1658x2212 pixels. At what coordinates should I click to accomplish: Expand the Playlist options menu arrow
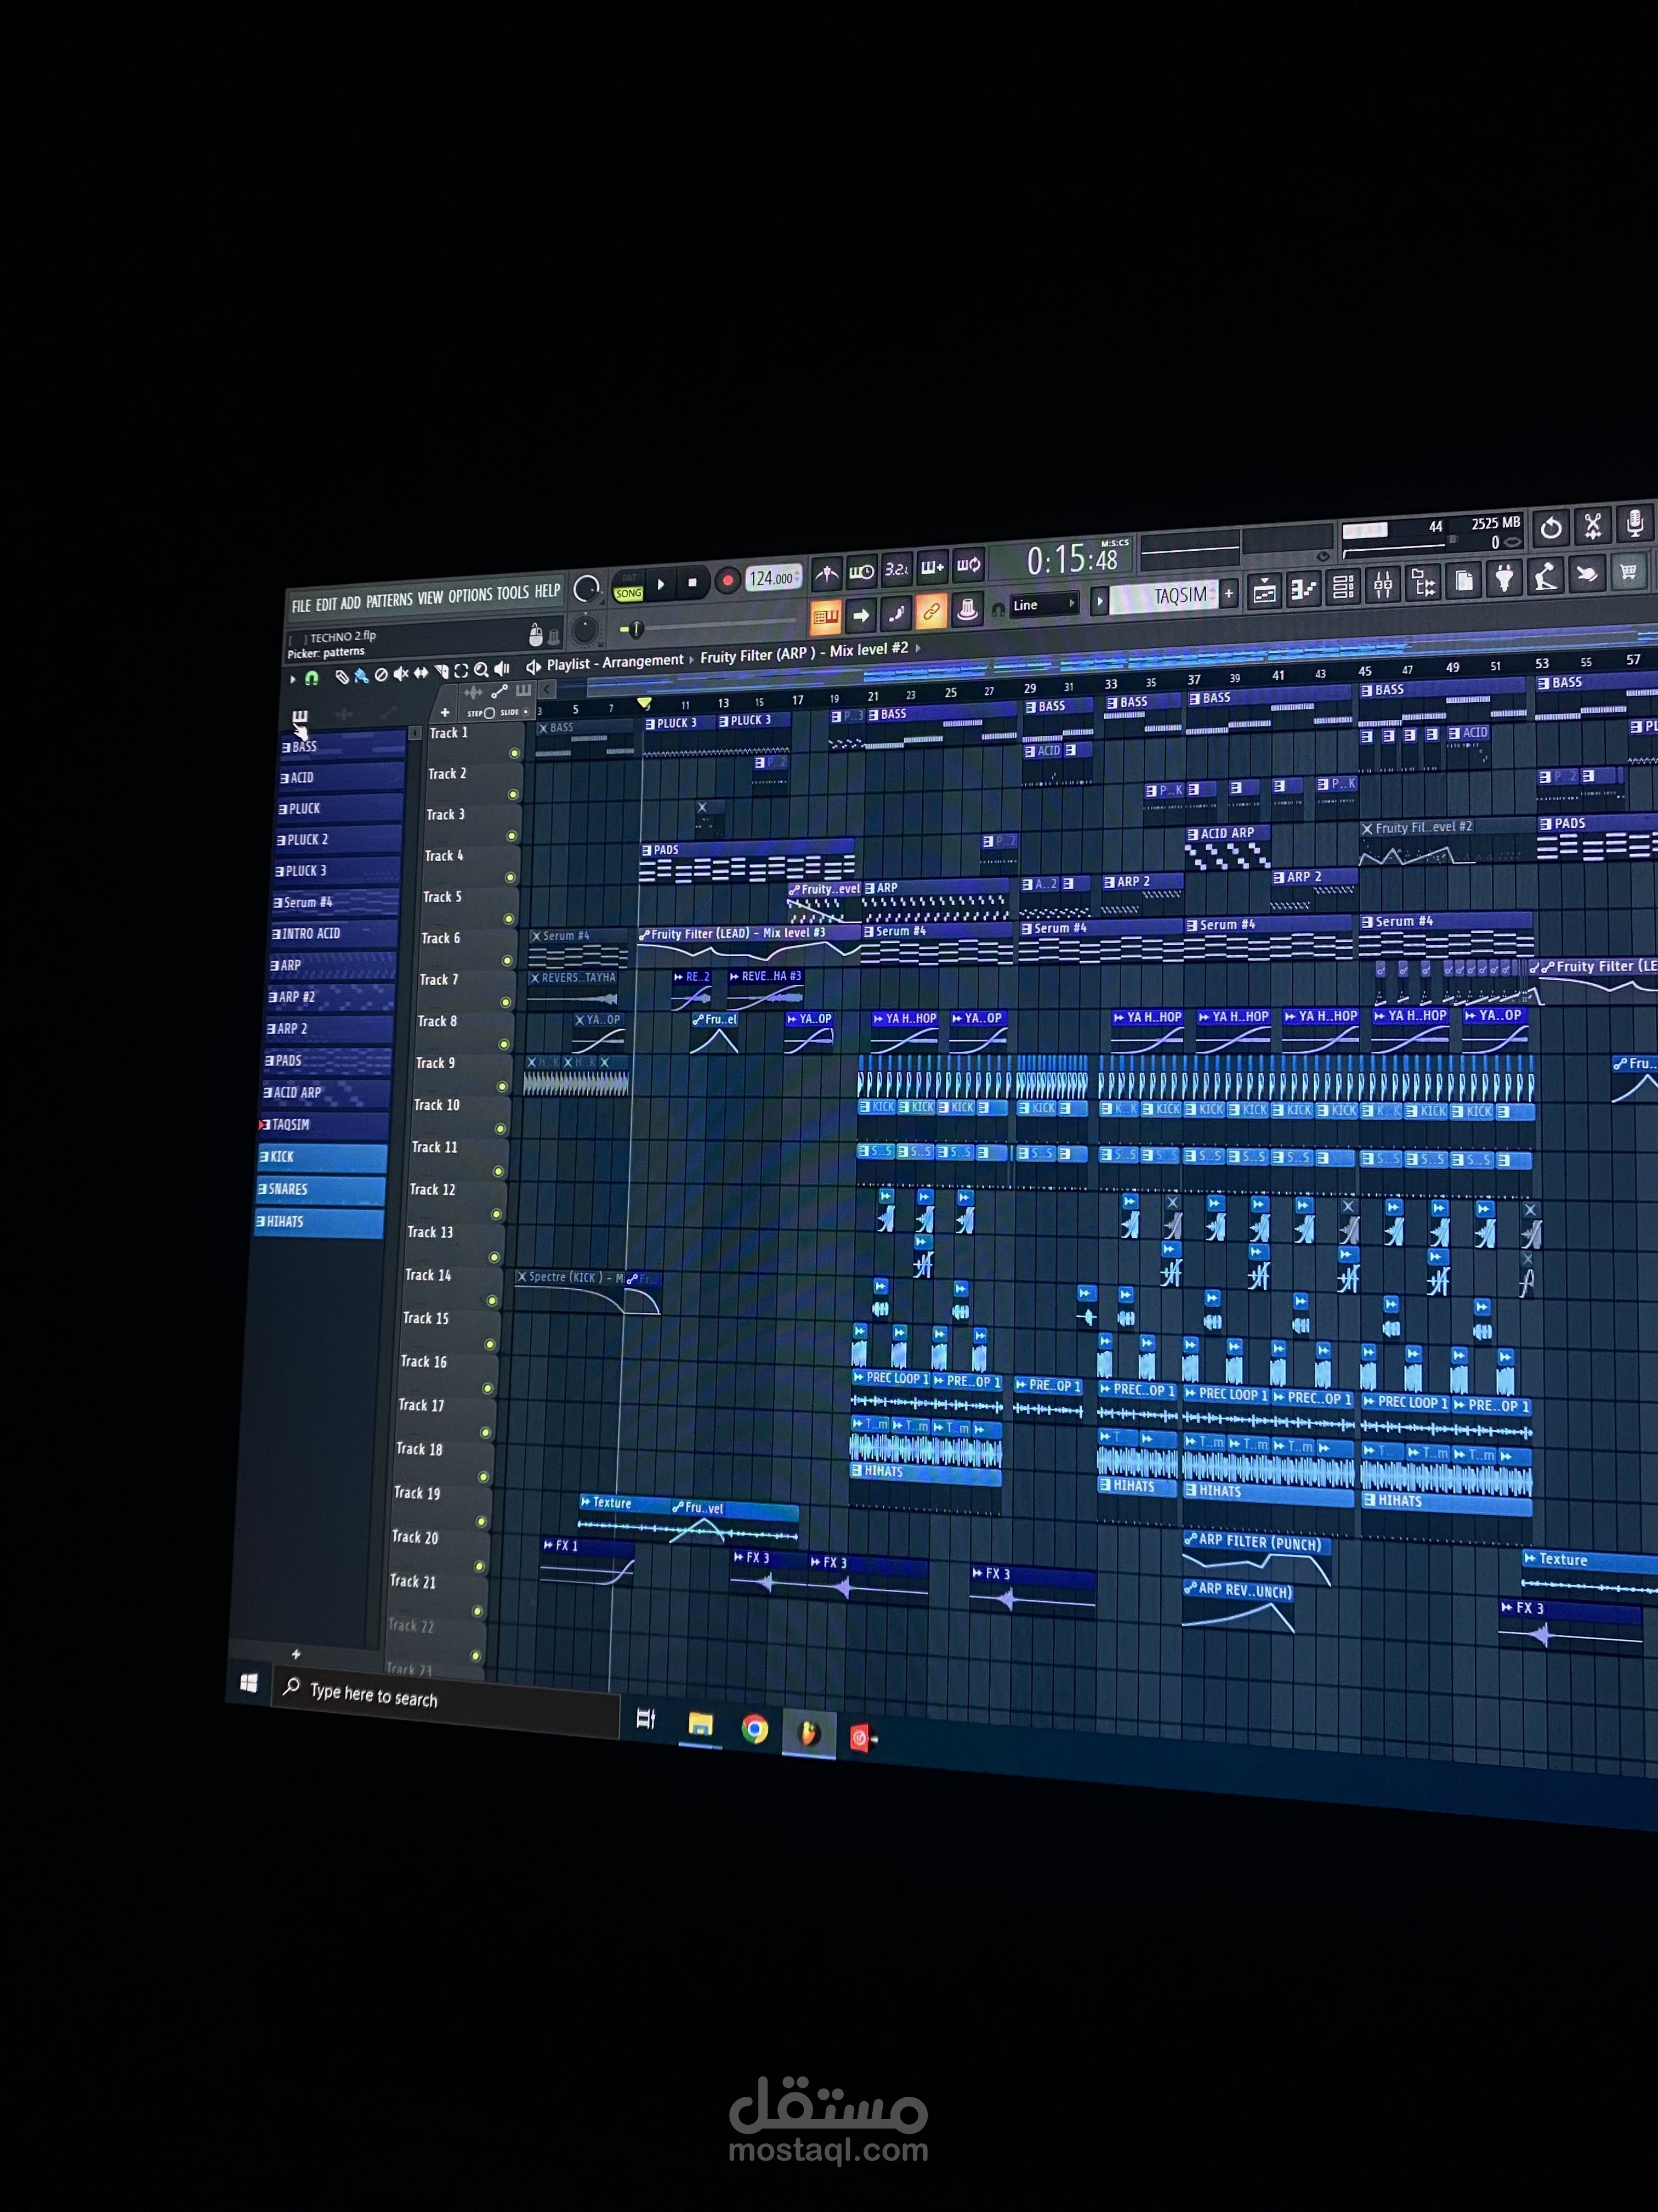[x=293, y=679]
